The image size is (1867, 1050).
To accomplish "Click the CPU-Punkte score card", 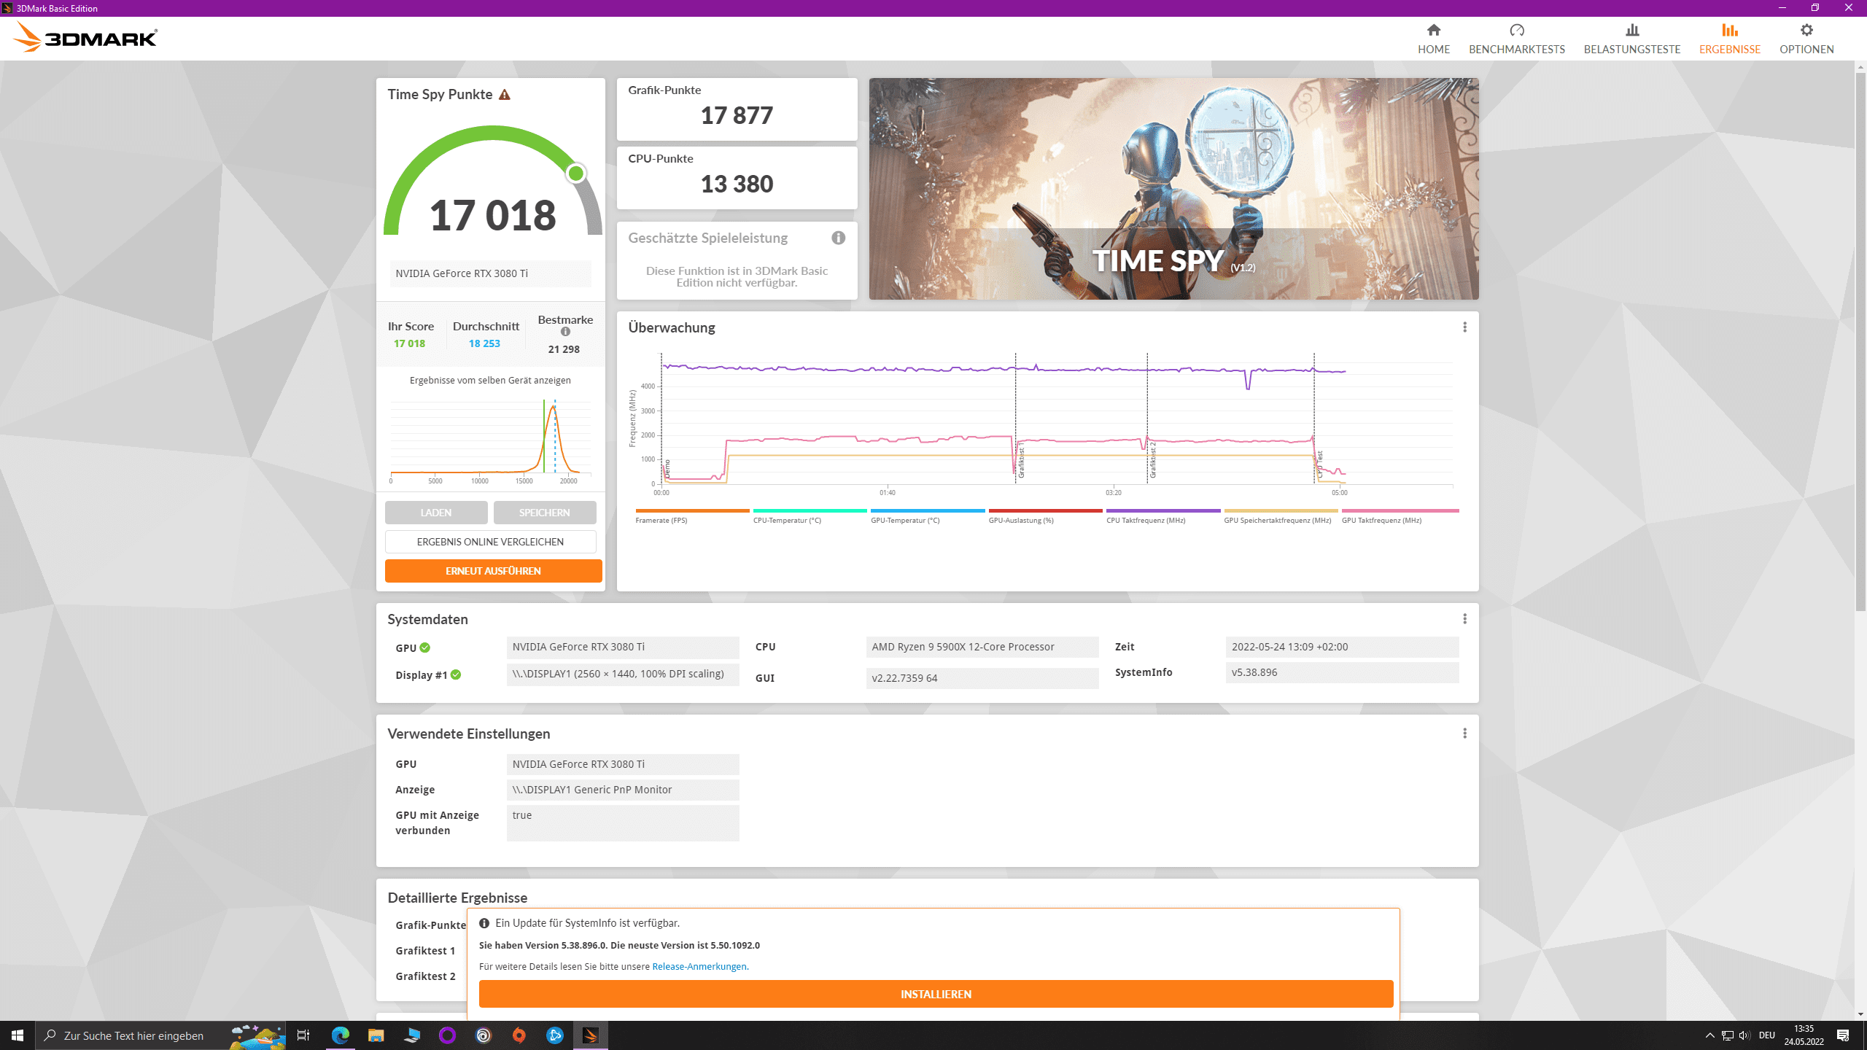I will tap(737, 178).
